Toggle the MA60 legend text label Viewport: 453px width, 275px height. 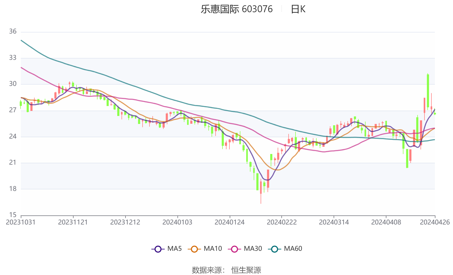[x=293, y=249]
